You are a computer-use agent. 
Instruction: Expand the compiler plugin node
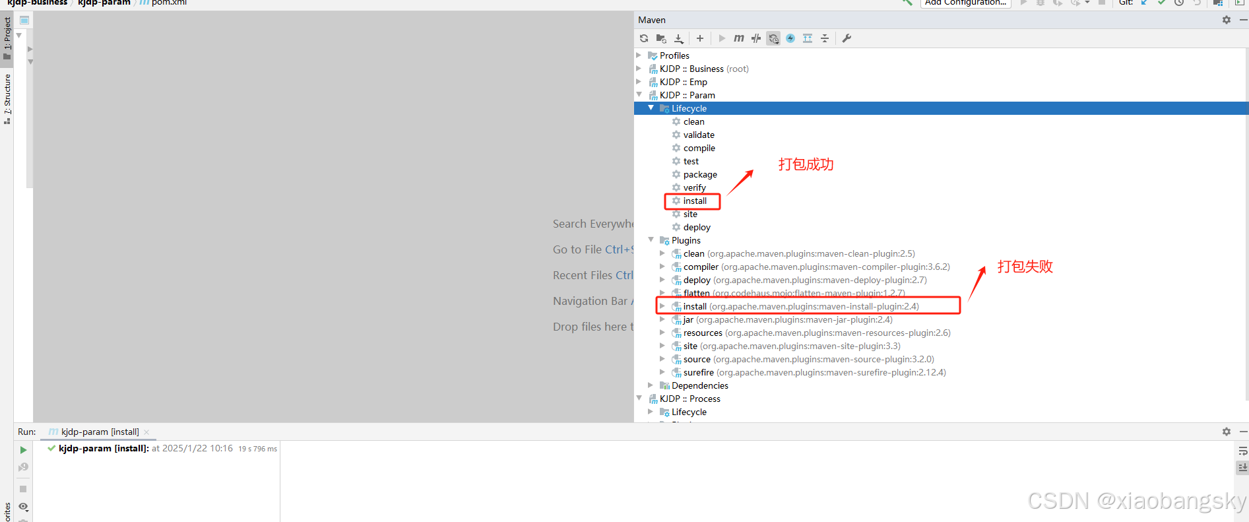coord(662,267)
